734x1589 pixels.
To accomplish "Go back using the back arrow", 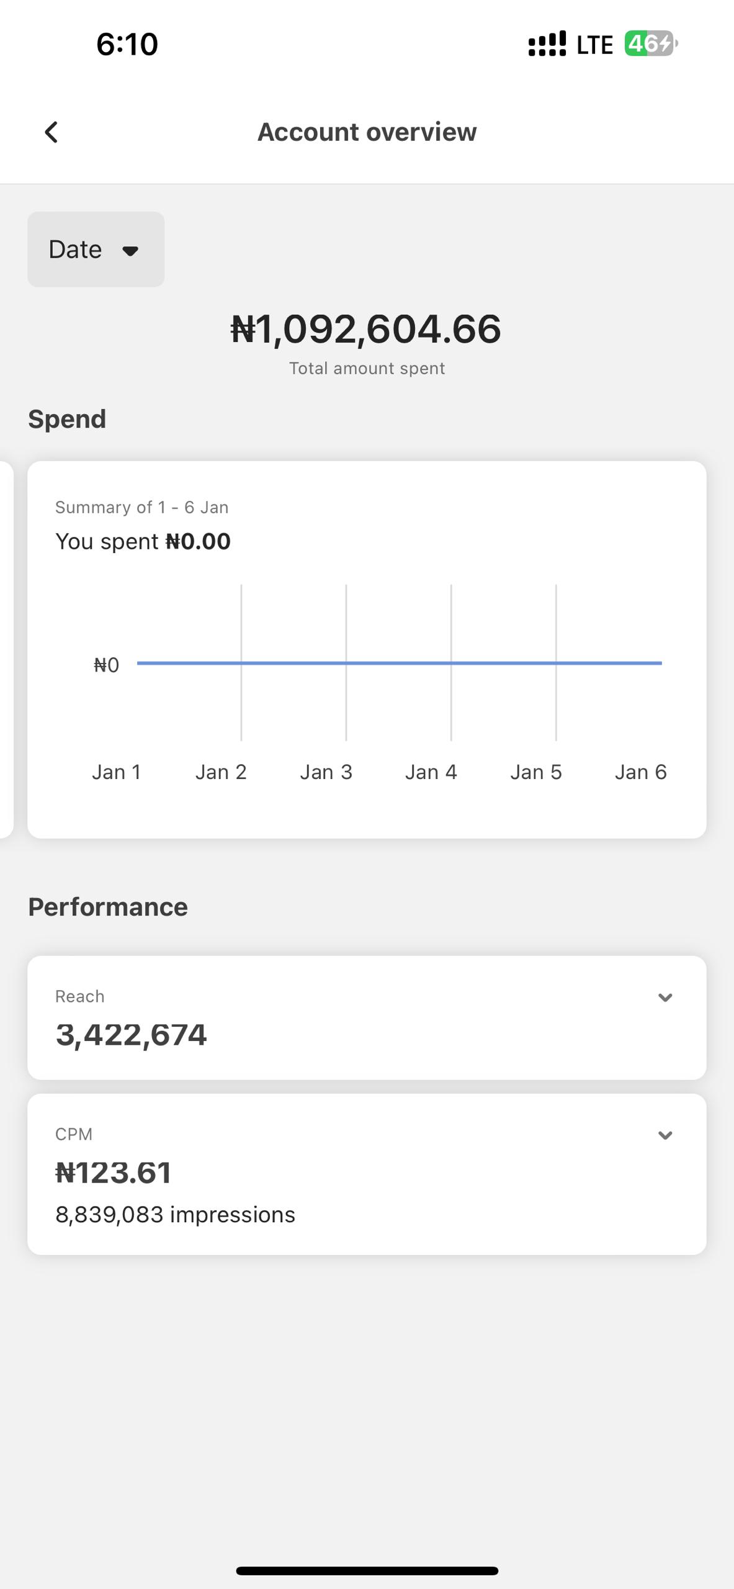I will [x=51, y=132].
